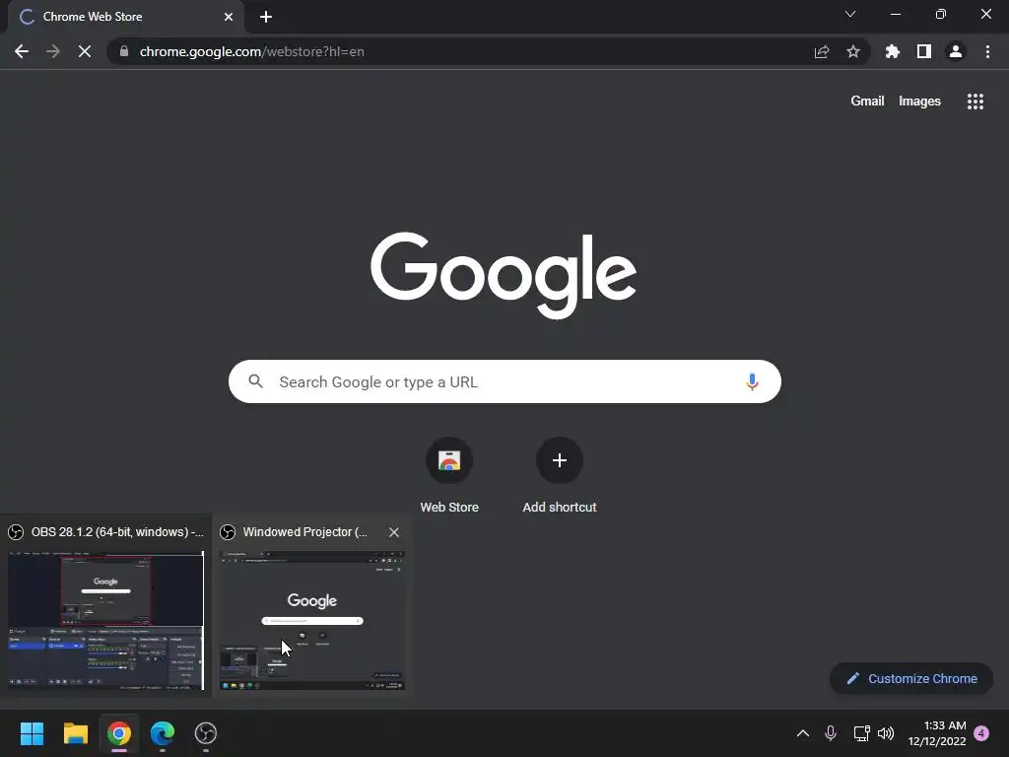Open the Google apps grid
Image resolution: width=1009 pixels, height=757 pixels.
click(975, 102)
